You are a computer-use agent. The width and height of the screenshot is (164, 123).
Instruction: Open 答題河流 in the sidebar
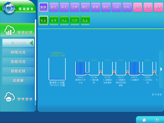[x=18, y=62]
